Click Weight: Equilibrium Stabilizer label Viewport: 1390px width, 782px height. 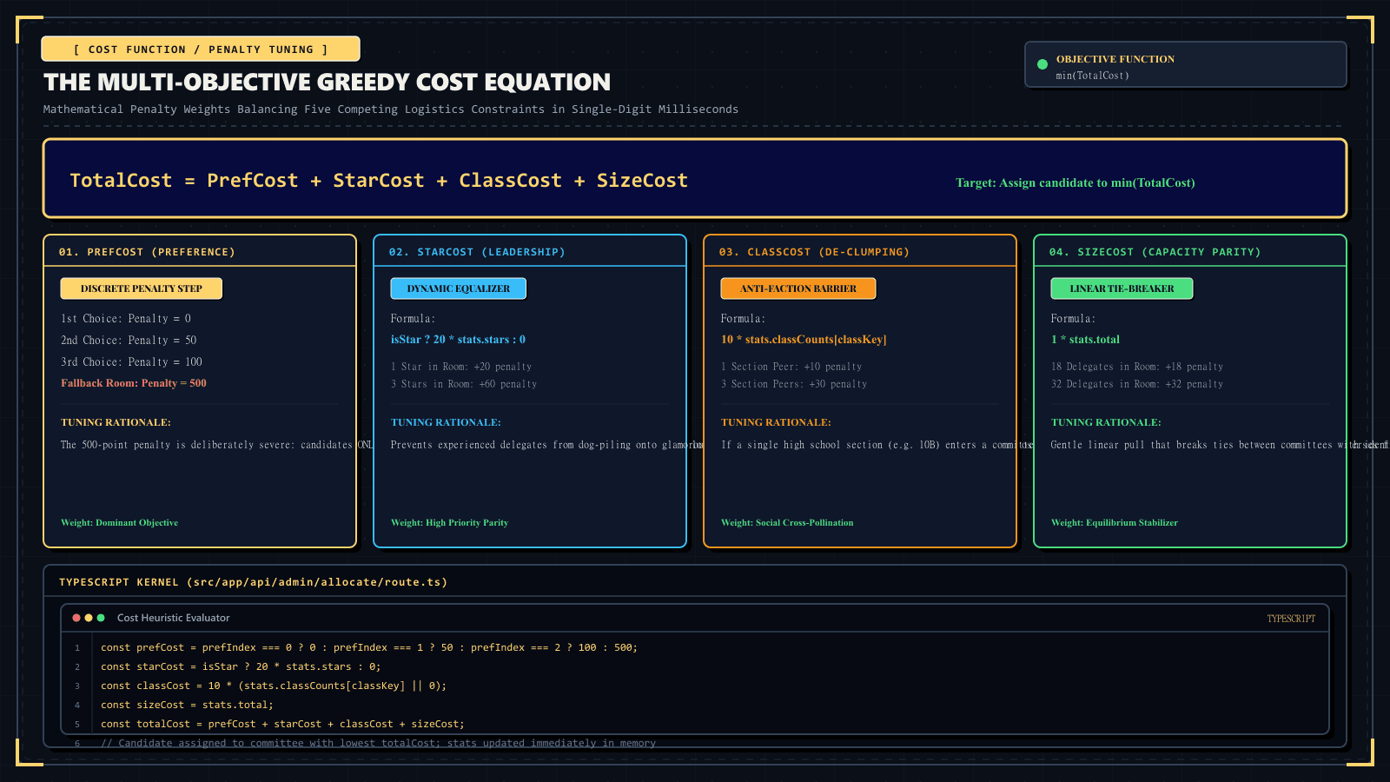(1115, 523)
